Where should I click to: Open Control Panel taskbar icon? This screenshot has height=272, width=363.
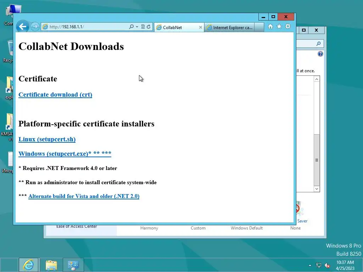click(x=73, y=265)
